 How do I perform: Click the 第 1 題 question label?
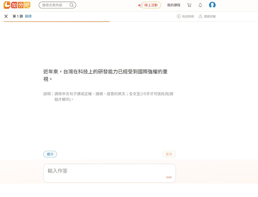(18, 16)
